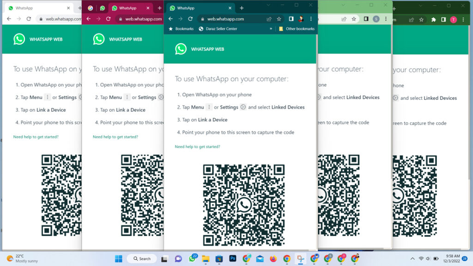Viewport: 473px width, 266px height.
Task: Open File Explorer from the taskbar
Action: [206, 259]
